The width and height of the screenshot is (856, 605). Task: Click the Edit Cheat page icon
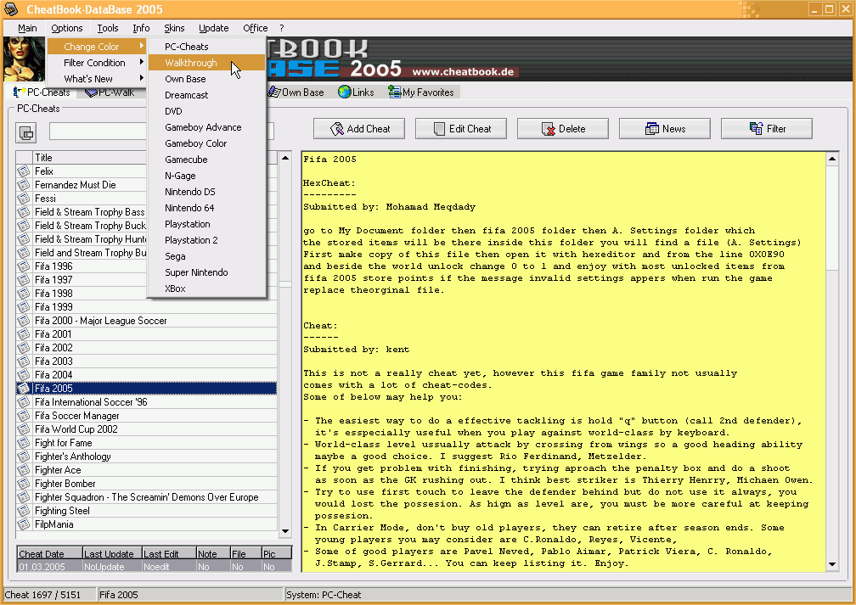[x=438, y=129]
